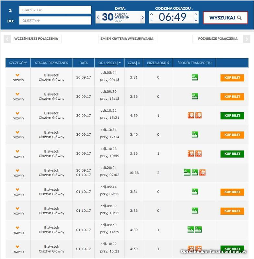Click green Kup bilet for 10:22 on 30.09.17

tap(232, 116)
